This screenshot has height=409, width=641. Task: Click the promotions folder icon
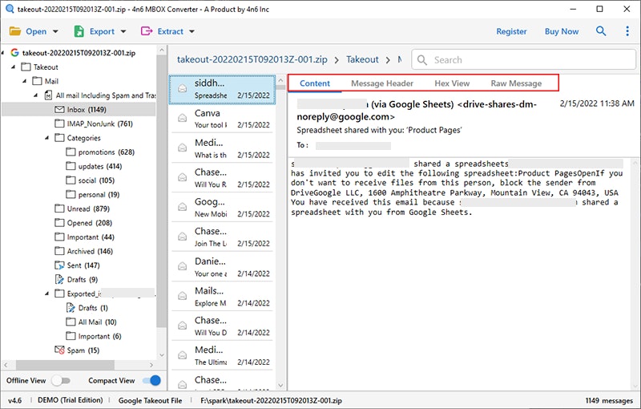click(x=71, y=152)
